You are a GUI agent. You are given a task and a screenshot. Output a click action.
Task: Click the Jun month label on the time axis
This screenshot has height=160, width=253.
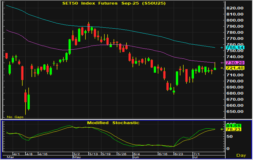[136, 157]
